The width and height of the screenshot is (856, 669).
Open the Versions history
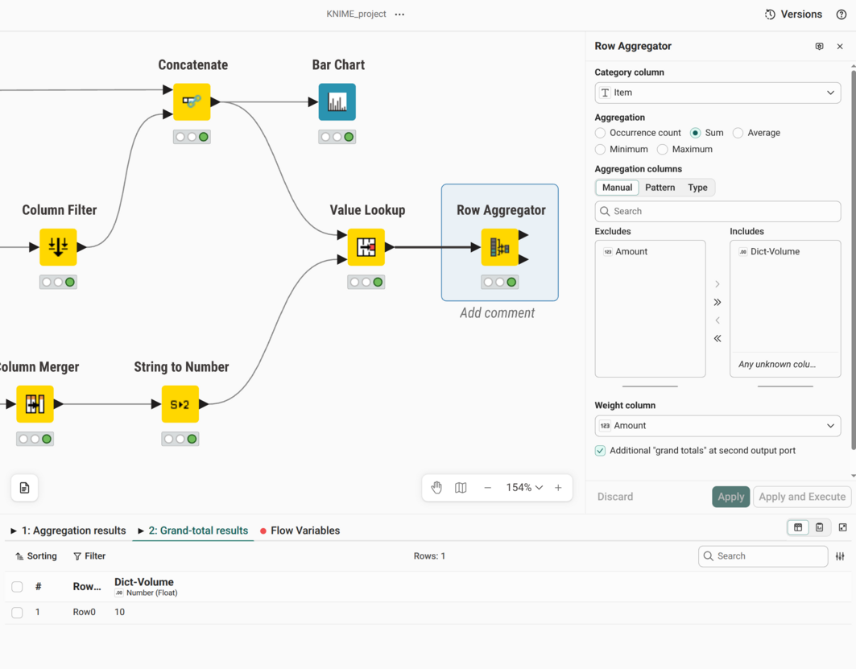pyautogui.click(x=793, y=14)
